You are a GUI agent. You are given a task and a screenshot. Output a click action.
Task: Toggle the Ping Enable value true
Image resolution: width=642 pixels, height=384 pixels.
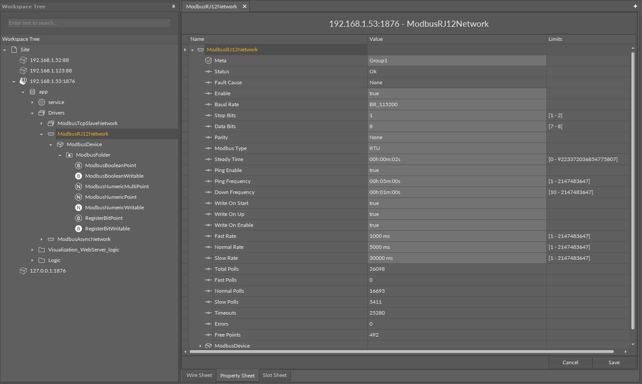[x=456, y=170]
